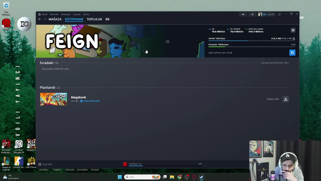The image size is (321, 181).
Task: Open the Oyunlar menu
Action: (x=77, y=14)
